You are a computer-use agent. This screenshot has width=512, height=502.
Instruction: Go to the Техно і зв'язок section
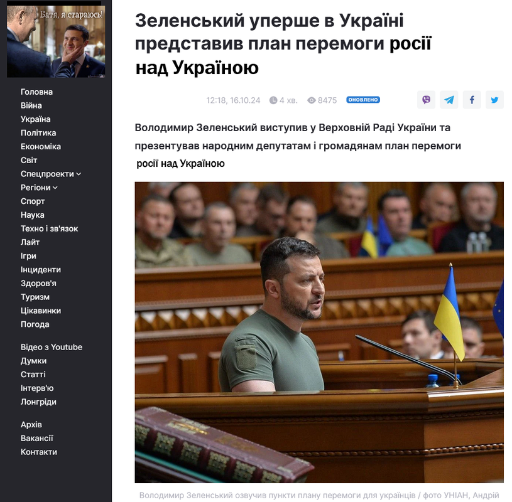coord(49,228)
